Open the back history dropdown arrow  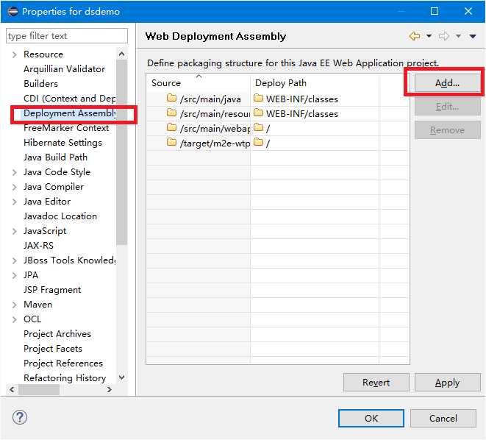click(x=429, y=36)
